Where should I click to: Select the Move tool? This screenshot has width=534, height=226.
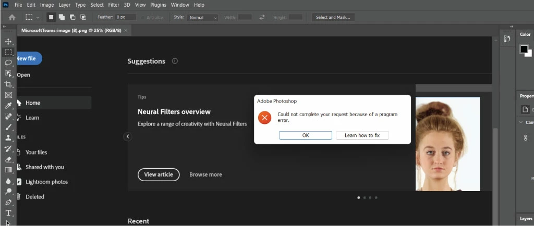click(8, 42)
